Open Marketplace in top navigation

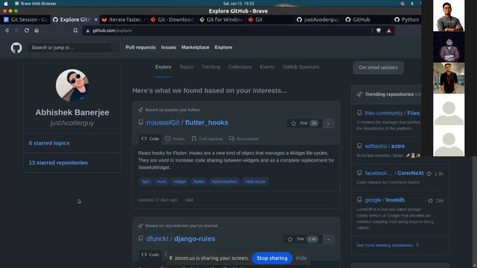195,48
